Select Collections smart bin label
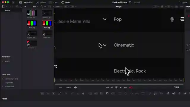The height and width of the screenshot is (107, 190). 10,86
